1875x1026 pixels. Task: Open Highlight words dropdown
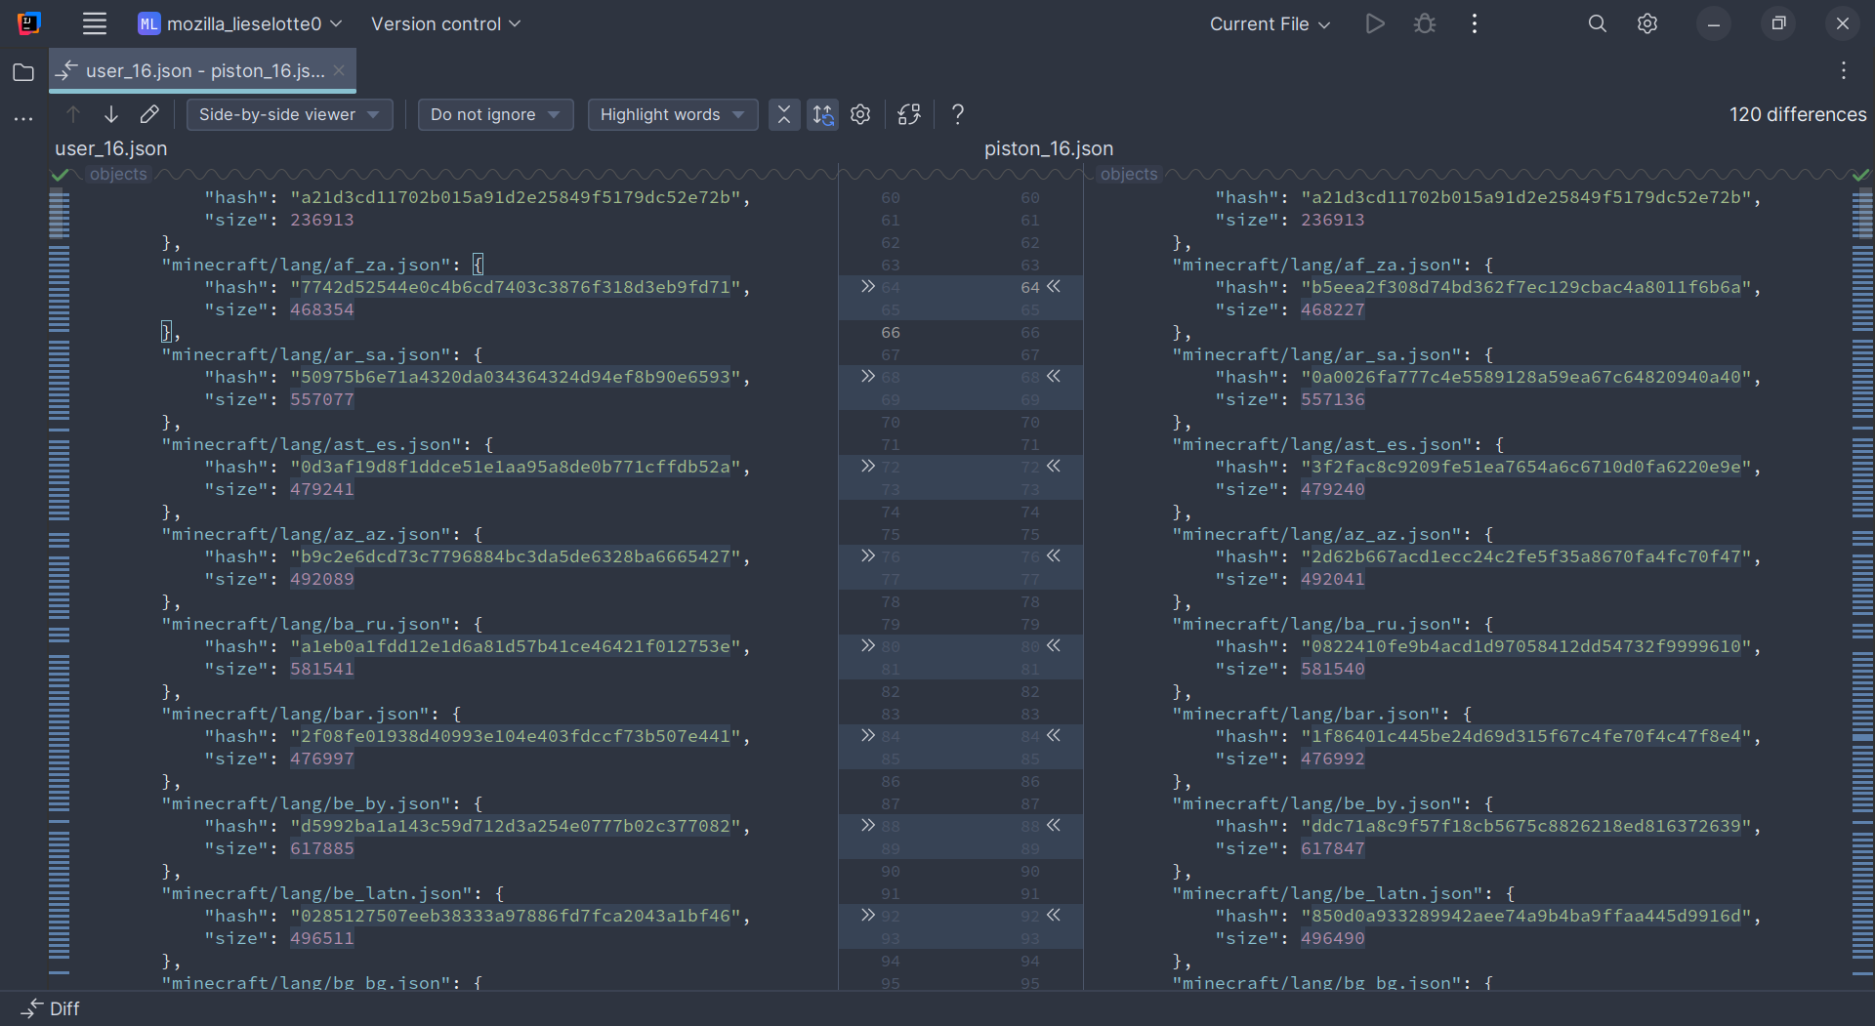point(672,114)
